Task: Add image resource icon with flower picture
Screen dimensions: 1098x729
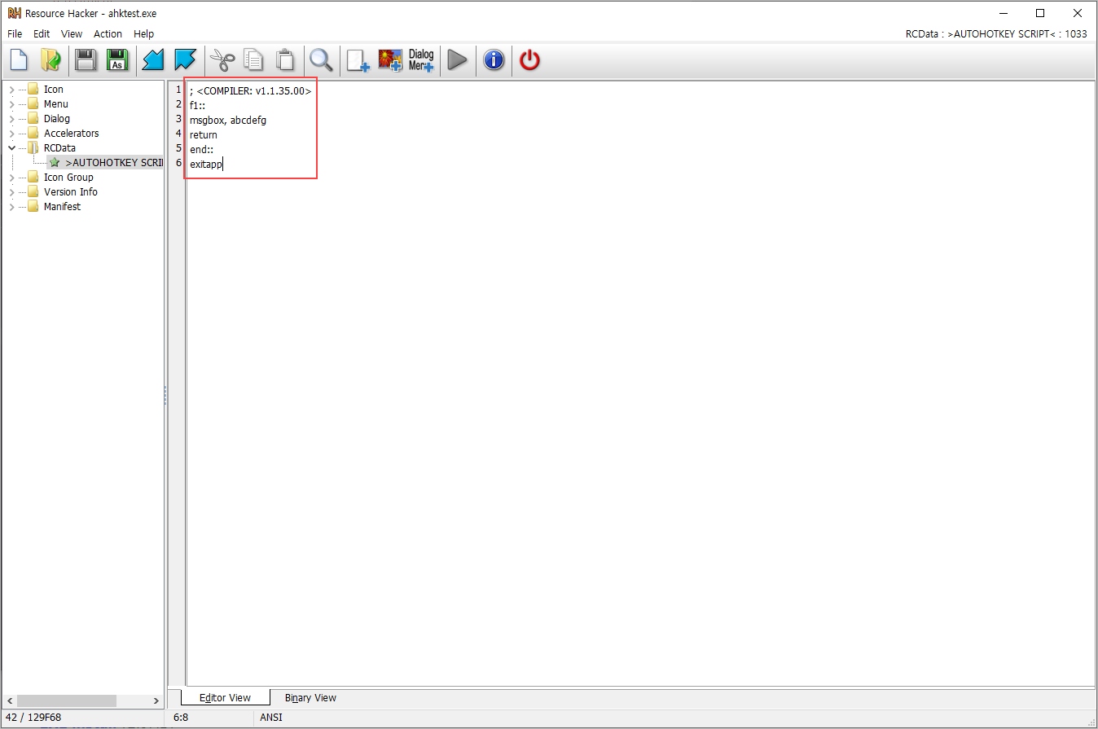Action: pos(390,60)
